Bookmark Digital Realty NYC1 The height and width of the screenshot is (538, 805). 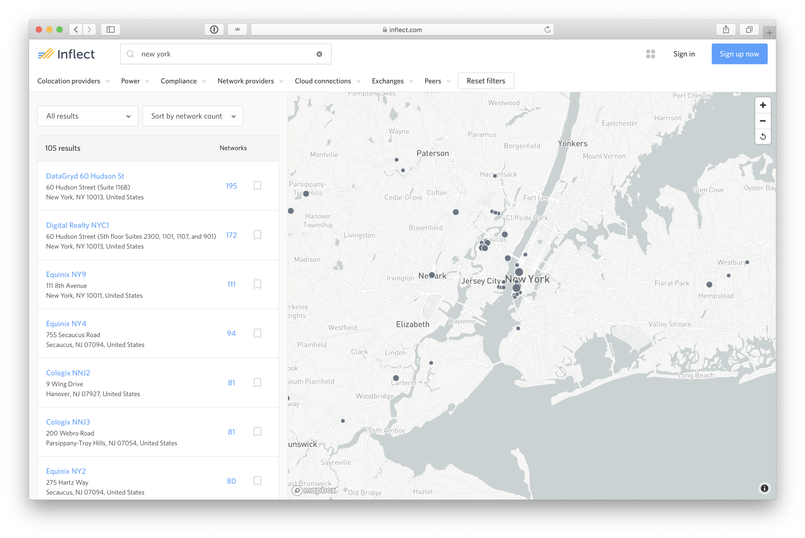[x=257, y=235]
